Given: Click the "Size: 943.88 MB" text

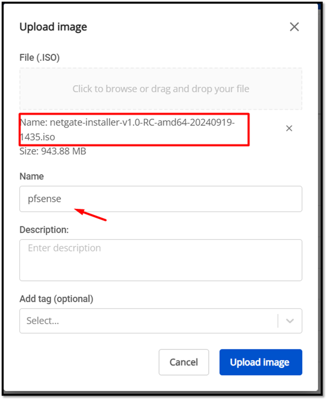Looking at the screenshot, I should (x=53, y=151).
